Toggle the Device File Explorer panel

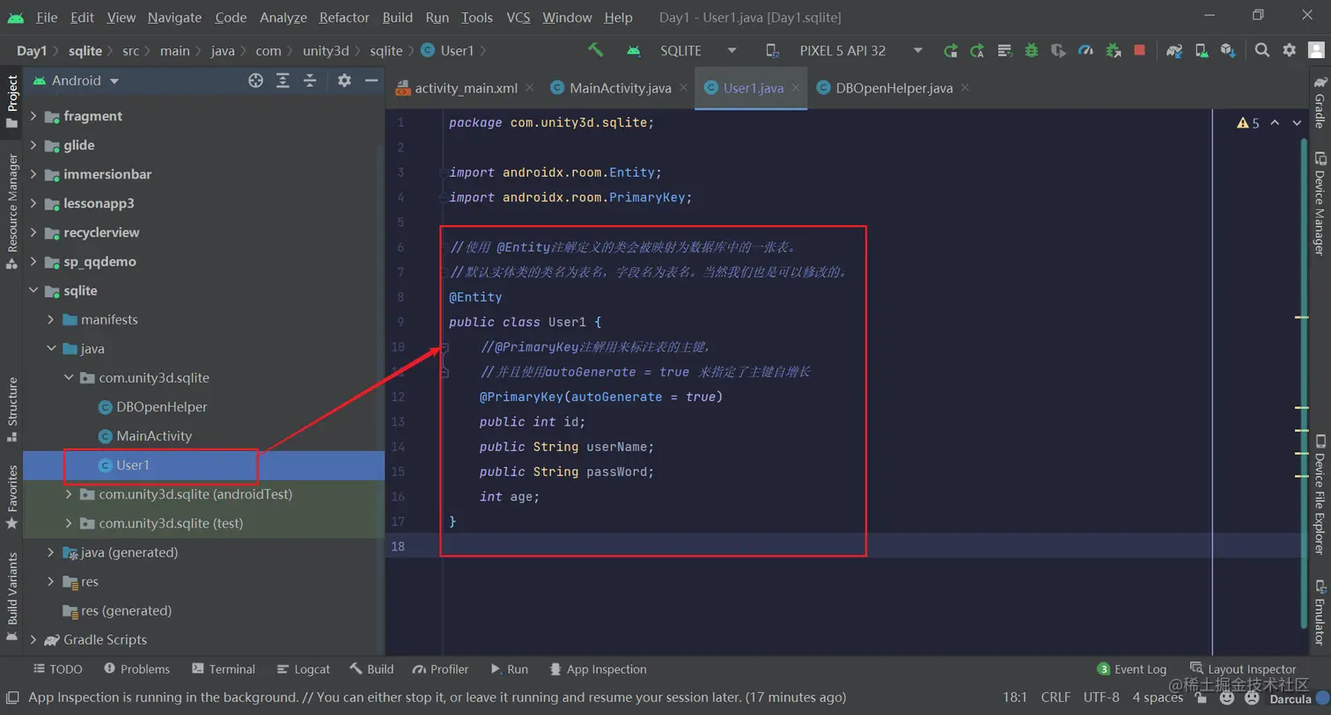point(1320,494)
